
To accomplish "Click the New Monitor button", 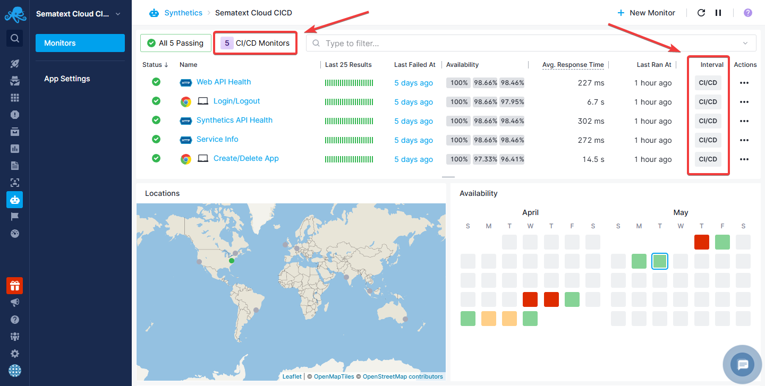I will [x=646, y=13].
